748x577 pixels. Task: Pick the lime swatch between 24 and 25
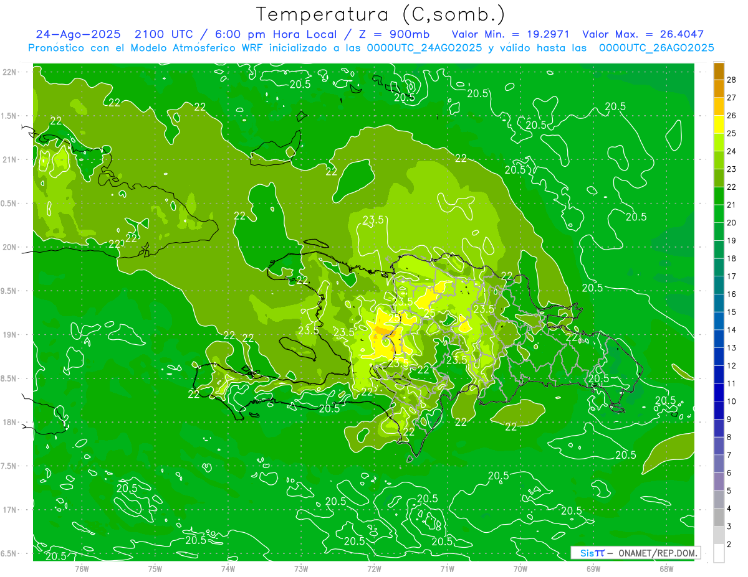(719, 143)
